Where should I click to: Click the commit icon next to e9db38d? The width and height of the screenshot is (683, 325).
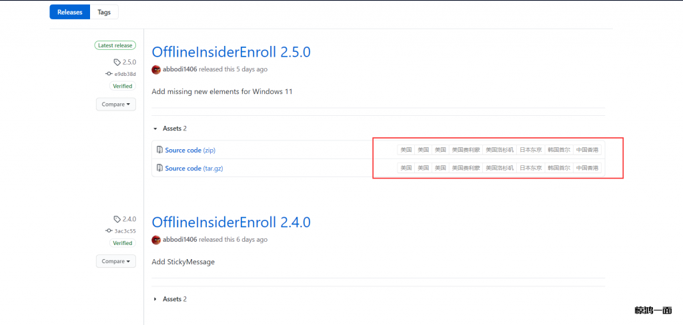[x=109, y=74]
